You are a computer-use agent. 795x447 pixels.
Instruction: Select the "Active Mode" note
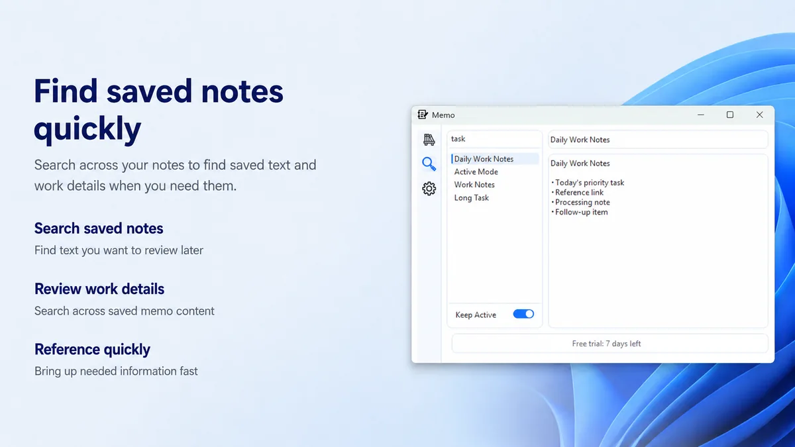pos(476,172)
